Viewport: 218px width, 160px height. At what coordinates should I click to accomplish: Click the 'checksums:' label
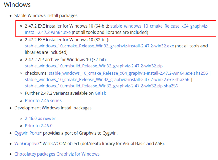coord(36,73)
